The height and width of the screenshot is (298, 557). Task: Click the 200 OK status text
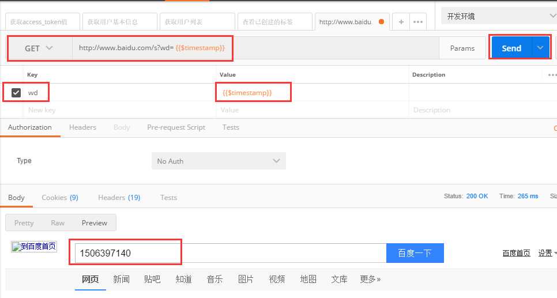pos(477,196)
